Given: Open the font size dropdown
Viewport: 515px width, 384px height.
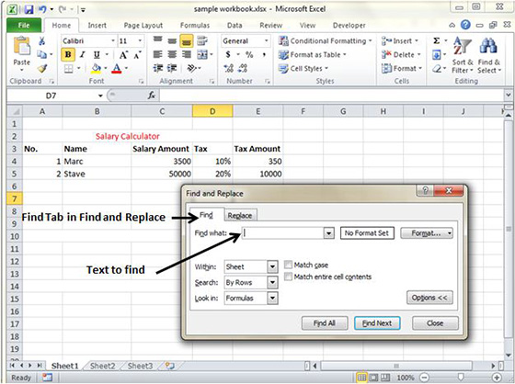Looking at the screenshot, I should [x=140, y=40].
